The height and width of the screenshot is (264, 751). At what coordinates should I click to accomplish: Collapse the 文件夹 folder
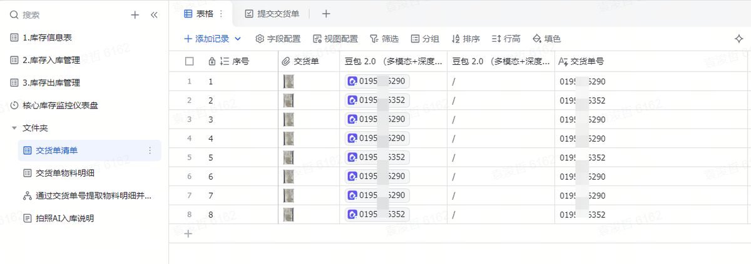click(x=14, y=128)
